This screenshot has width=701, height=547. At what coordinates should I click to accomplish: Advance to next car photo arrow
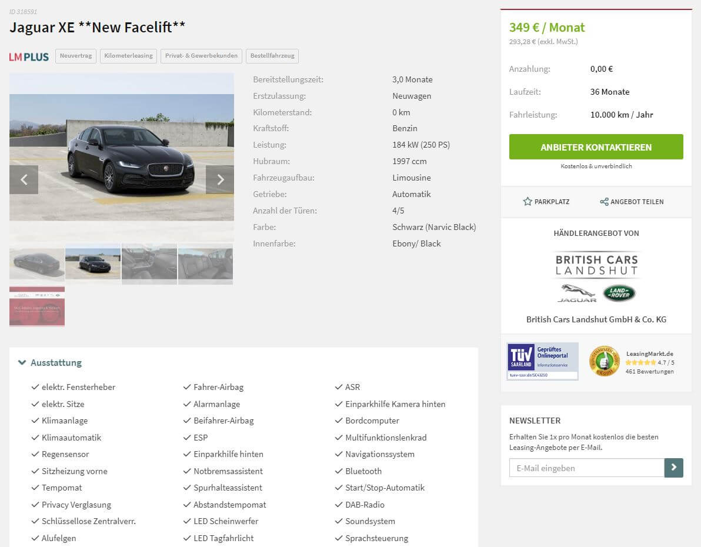pyautogui.click(x=220, y=179)
